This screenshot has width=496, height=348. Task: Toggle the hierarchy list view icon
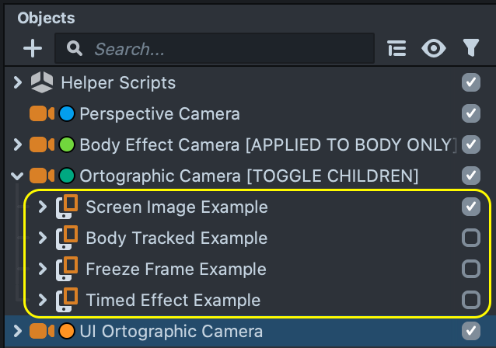[x=397, y=49]
